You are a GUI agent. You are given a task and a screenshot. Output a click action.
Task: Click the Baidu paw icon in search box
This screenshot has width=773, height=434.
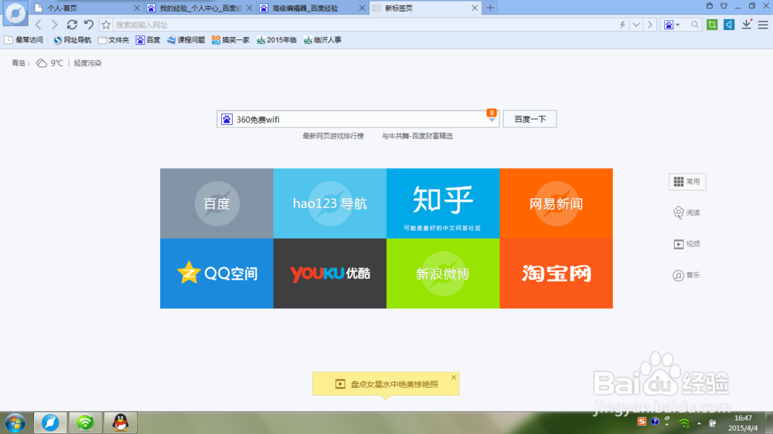point(226,119)
